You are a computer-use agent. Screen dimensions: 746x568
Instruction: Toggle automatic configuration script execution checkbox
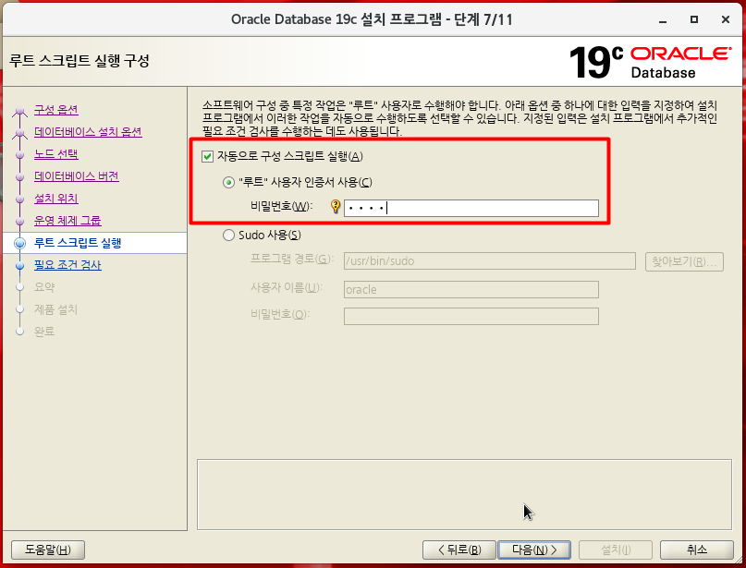(207, 156)
